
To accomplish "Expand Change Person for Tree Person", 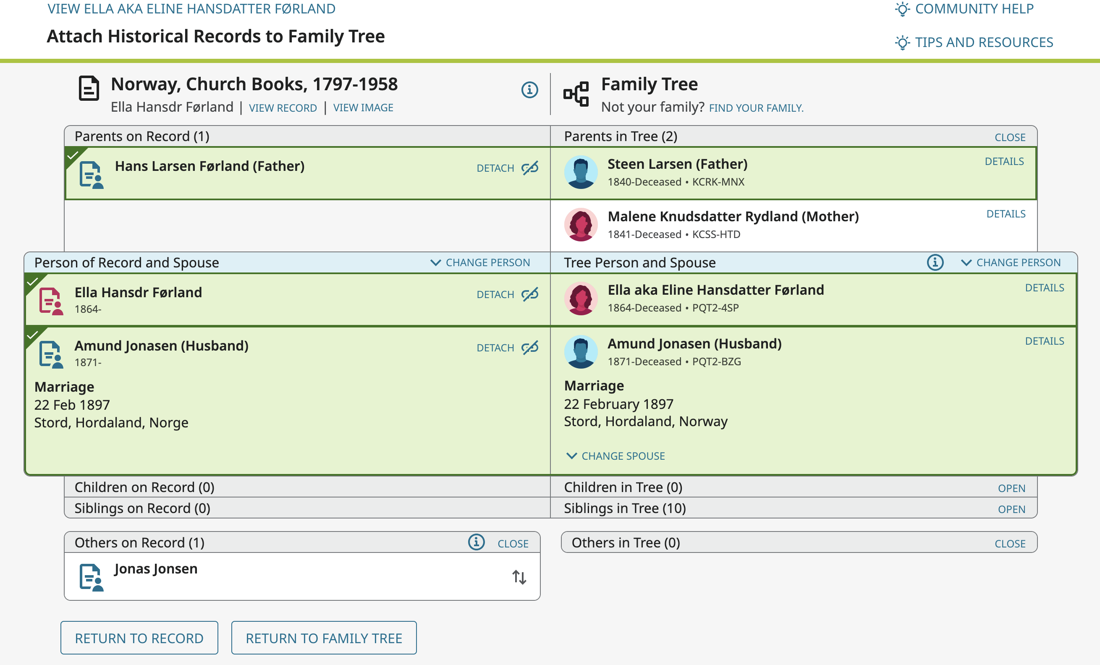I will pos(1011,262).
